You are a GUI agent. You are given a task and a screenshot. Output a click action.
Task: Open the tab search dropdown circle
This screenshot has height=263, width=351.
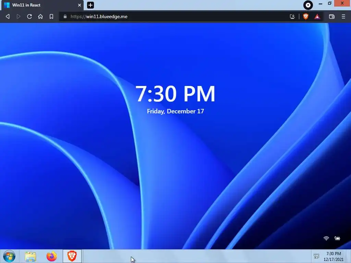coord(308,5)
